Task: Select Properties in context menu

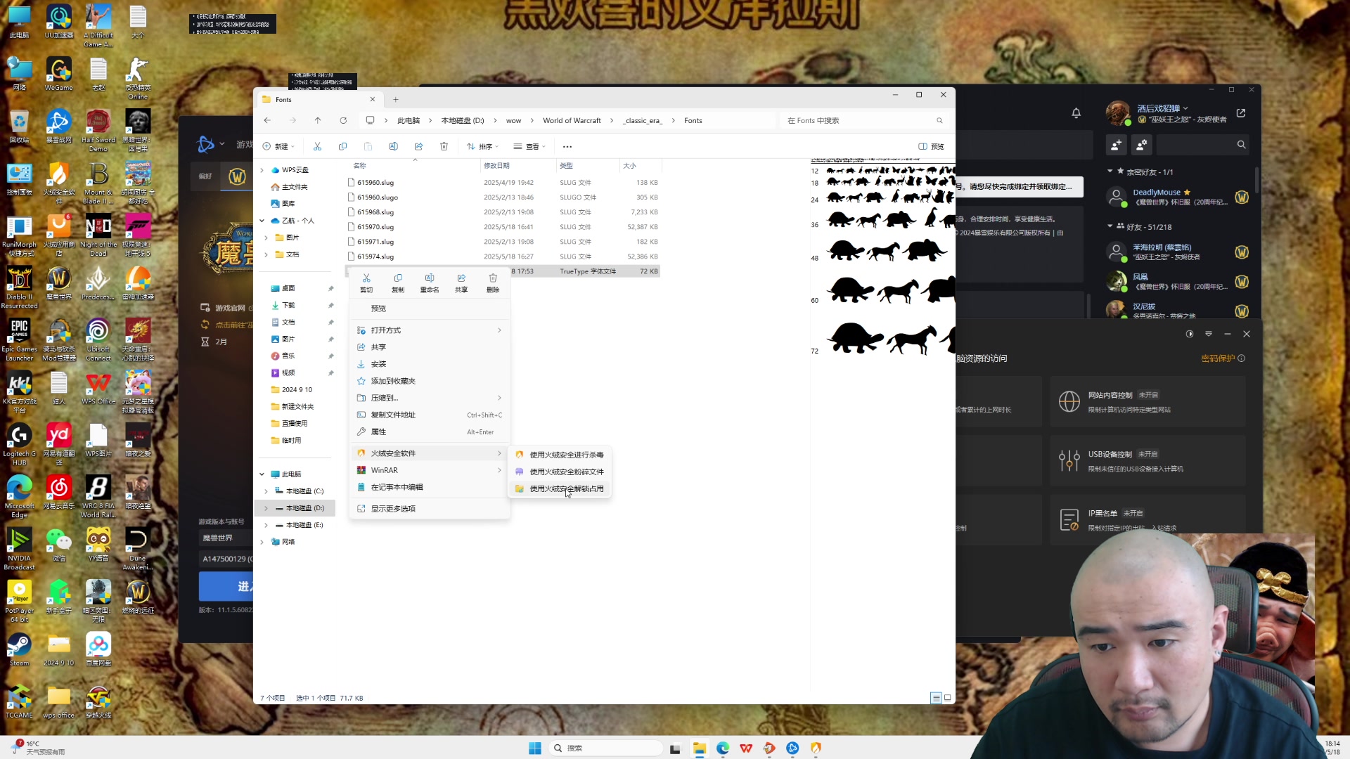Action: click(x=430, y=432)
